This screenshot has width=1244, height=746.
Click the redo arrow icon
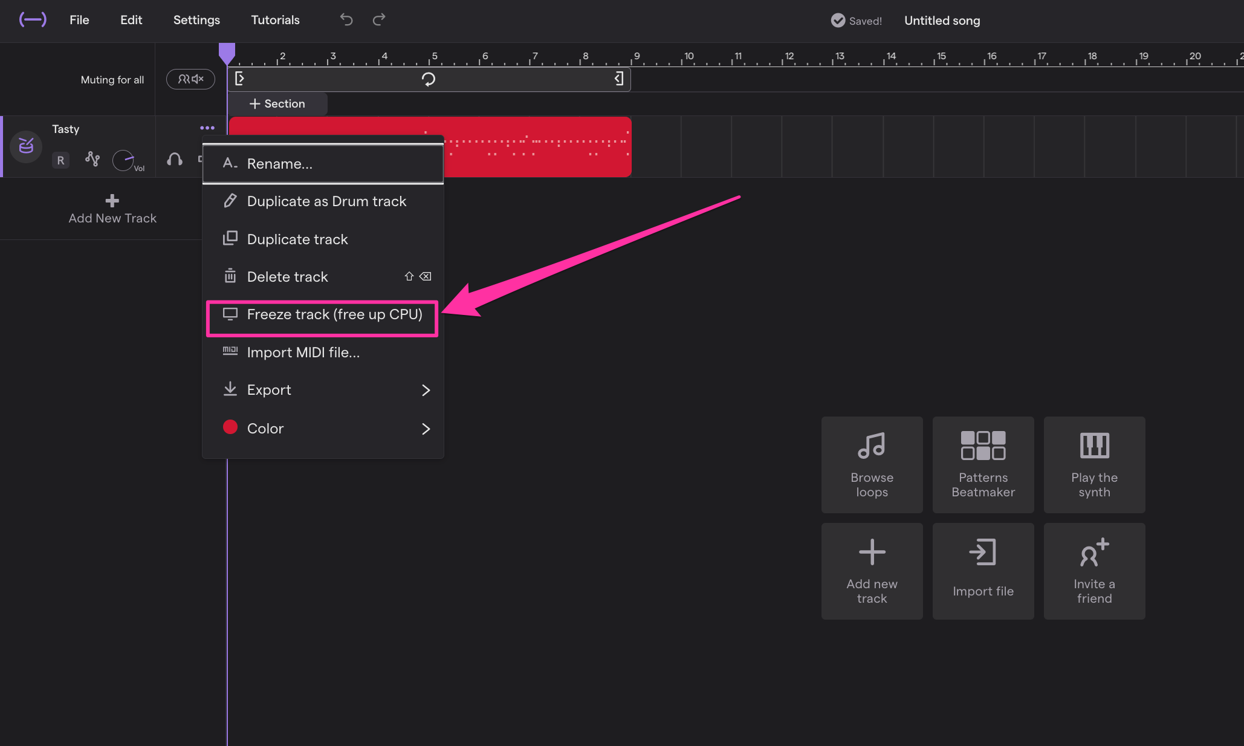coord(378,20)
